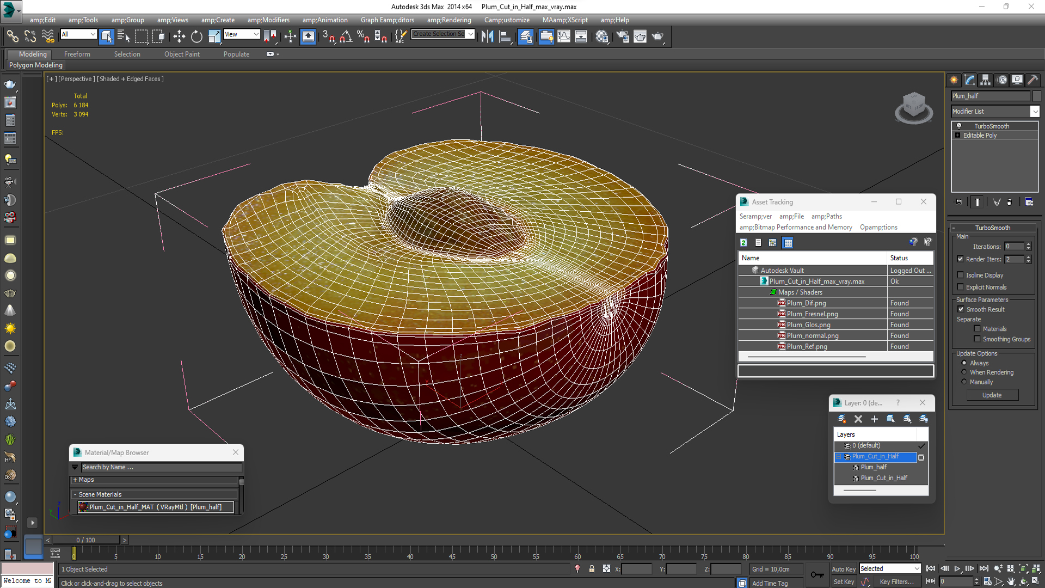Click the object color swatch beside Plum_half
The height and width of the screenshot is (588, 1045).
point(1037,96)
